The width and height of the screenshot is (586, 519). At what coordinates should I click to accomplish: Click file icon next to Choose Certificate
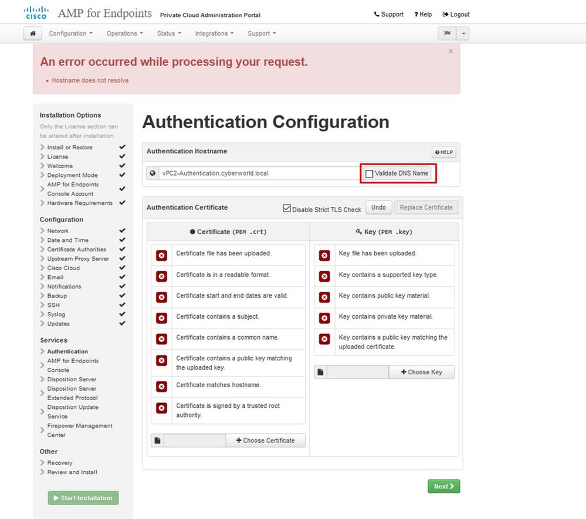click(157, 441)
